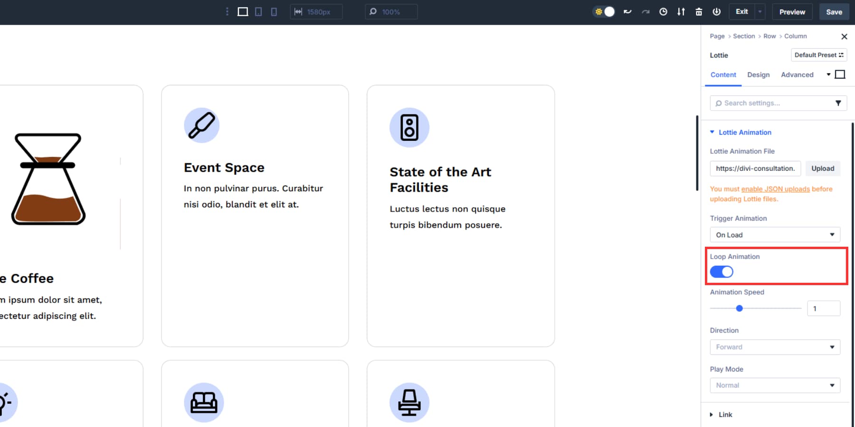This screenshot has height=427, width=855.
Task: Click the trash icon to clear layout
Action: pyautogui.click(x=699, y=11)
